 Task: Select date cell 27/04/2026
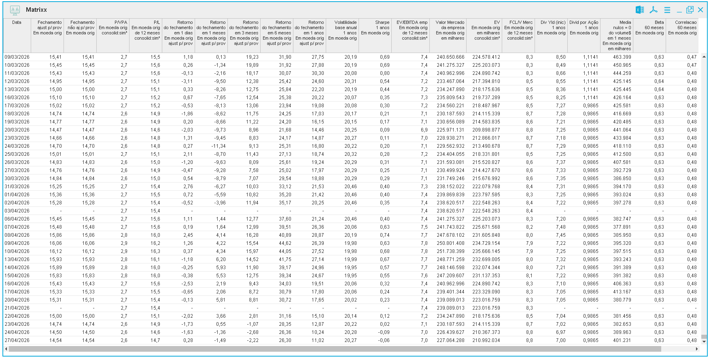click(17, 340)
